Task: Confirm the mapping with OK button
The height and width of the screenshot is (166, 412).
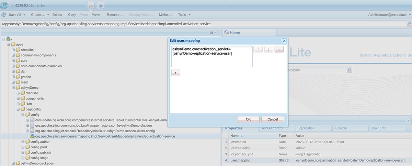Action: [x=248, y=119]
